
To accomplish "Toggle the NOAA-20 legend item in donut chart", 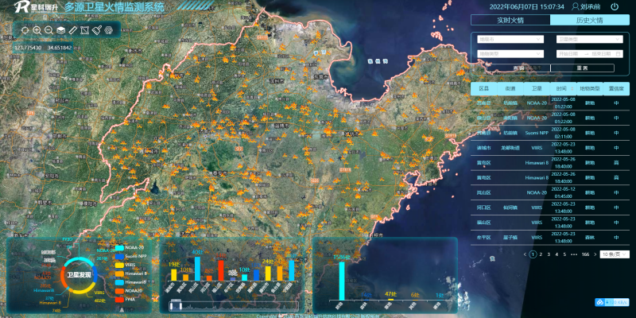I will (130, 247).
